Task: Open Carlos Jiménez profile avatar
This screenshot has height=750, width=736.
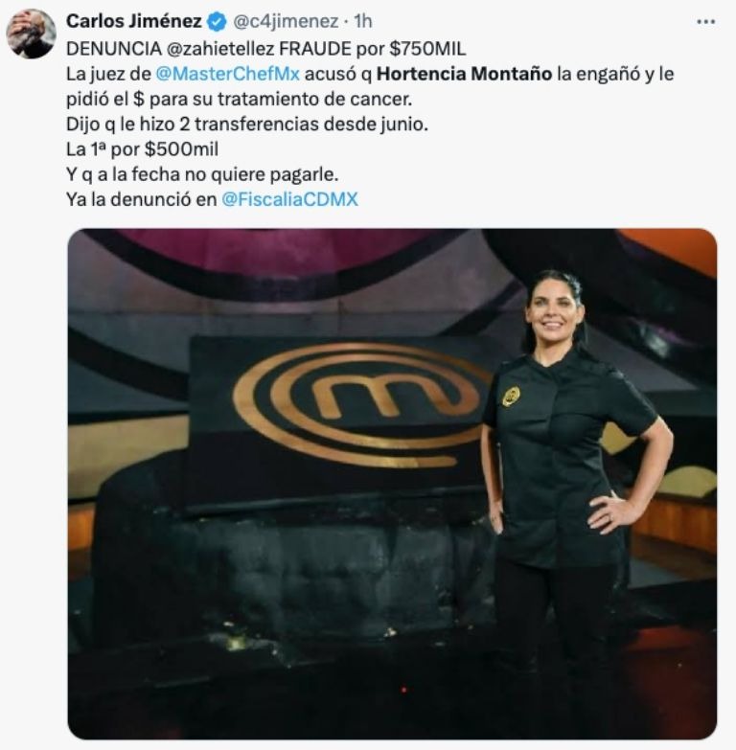Action: [x=31, y=34]
